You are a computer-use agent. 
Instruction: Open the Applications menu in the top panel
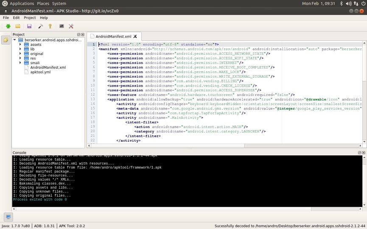click(22, 3)
